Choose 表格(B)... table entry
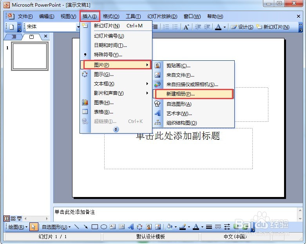This screenshot has width=306, height=244. tap(116, 112)
